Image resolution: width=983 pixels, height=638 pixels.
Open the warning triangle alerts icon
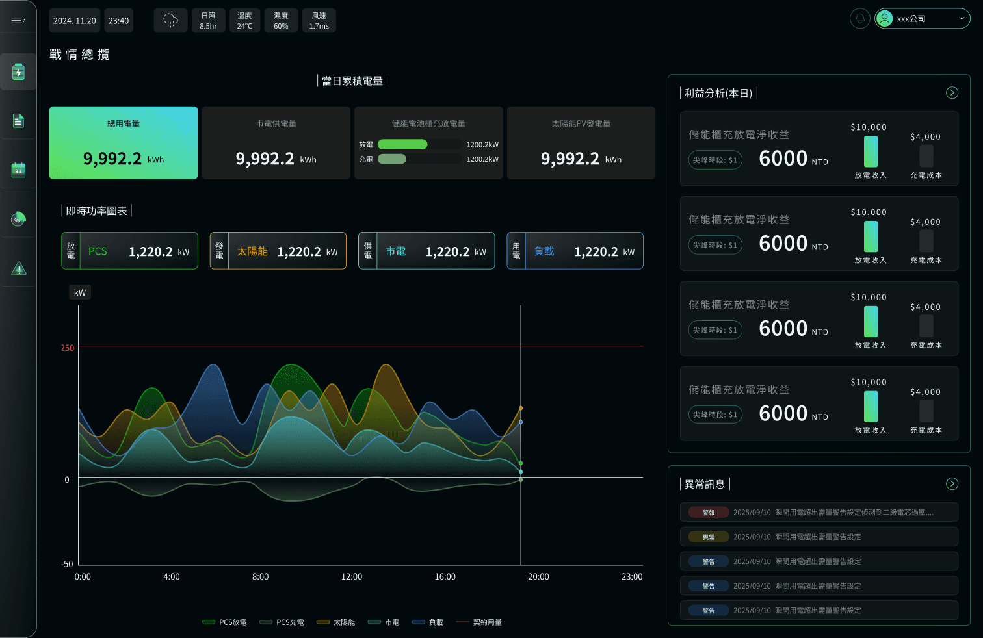click(18, 268)
